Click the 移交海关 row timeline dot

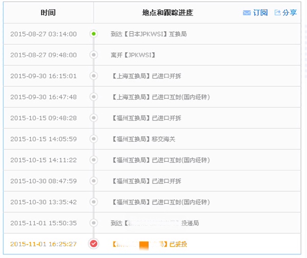(x=94, y=138)
